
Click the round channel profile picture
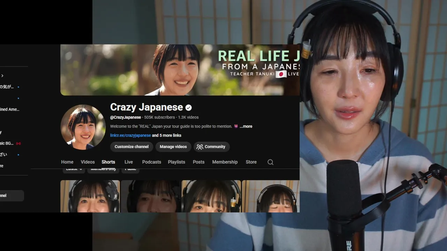click(x=83, y=127)
